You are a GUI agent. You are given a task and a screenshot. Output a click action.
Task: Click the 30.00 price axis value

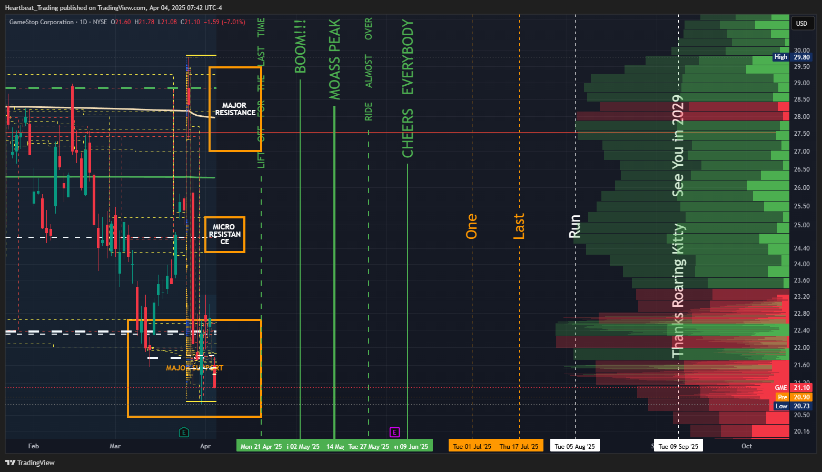click(x=801, y=51)
